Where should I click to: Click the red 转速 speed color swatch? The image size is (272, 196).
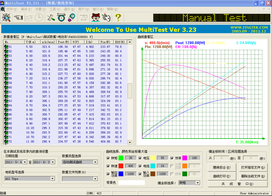tap(121, 166)
